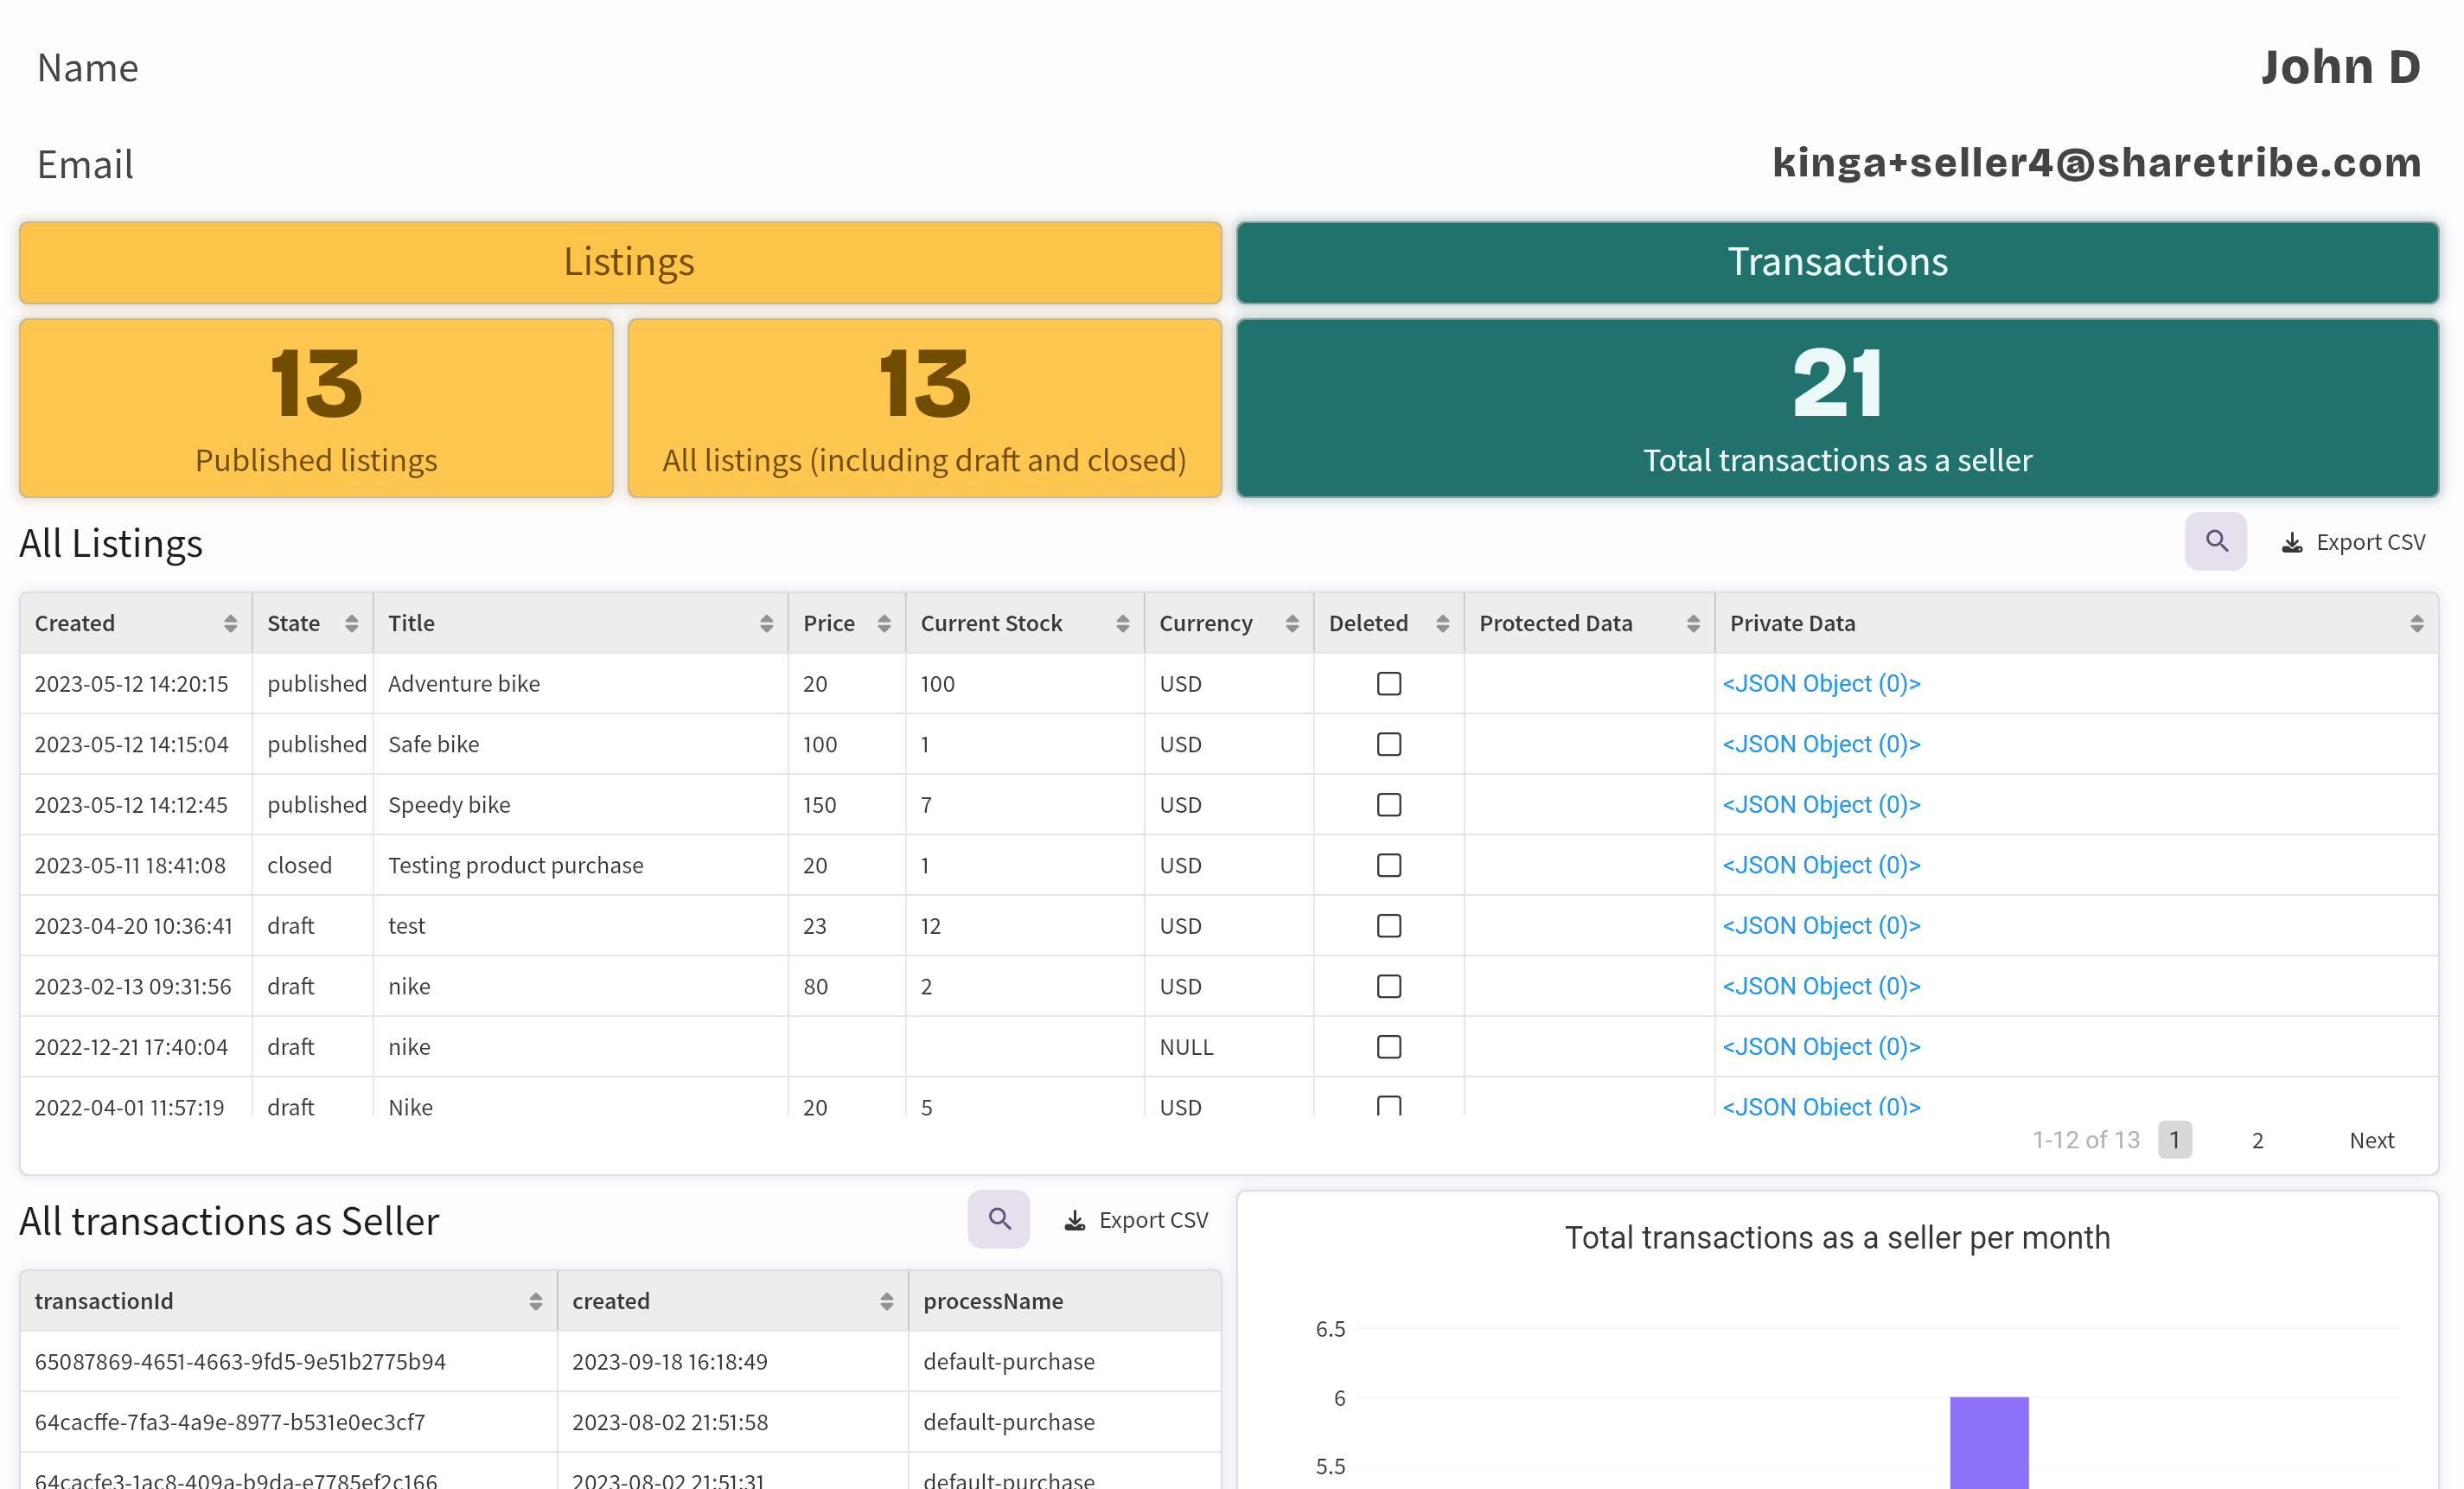Click the Published listings stat card
Viewport: 2464px width, 1489px height.
tap(316, 407)
